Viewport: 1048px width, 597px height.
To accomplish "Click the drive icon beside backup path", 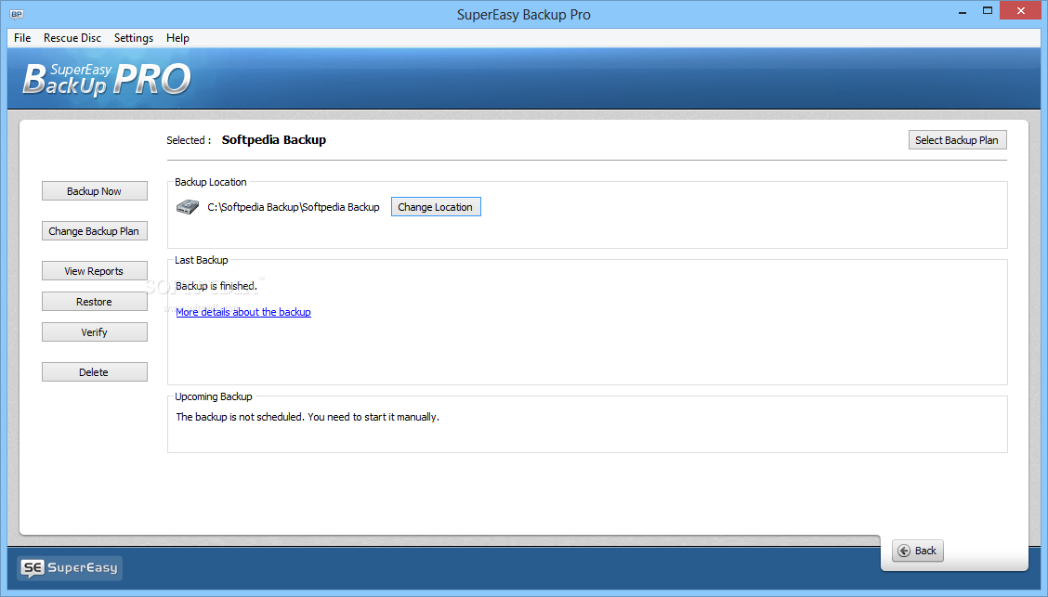I will (x=188, y=207).
